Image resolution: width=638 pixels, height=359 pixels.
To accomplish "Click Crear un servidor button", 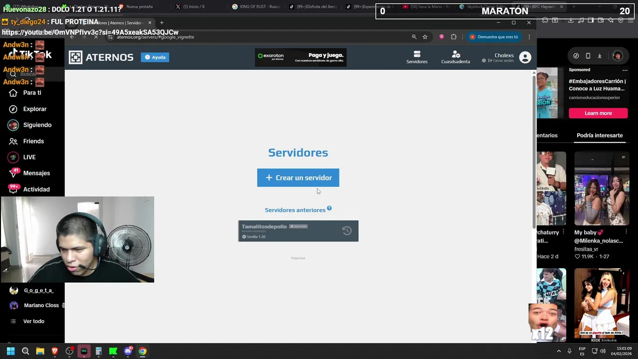I will (298, 178).
